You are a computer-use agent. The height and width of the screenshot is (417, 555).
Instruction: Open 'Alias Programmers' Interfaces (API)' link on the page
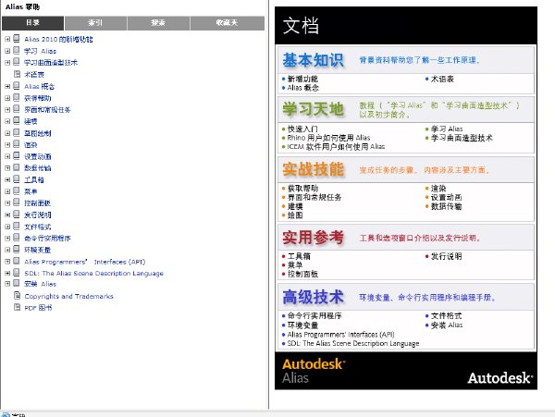coord(340,334)
